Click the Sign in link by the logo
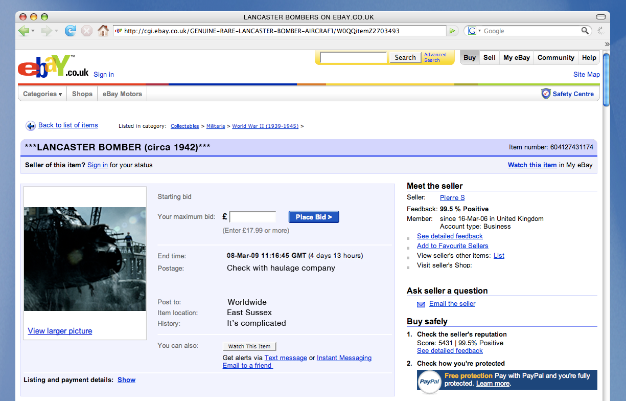 tap(104, 75)
